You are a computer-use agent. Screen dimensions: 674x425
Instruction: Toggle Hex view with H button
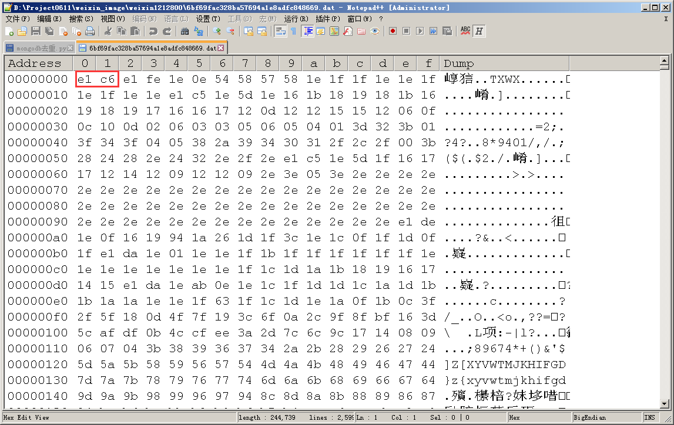(x=479, y=31)
